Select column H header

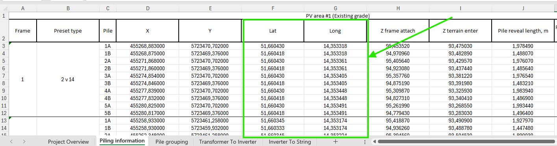pyautogui.click(x=398, y=8)
